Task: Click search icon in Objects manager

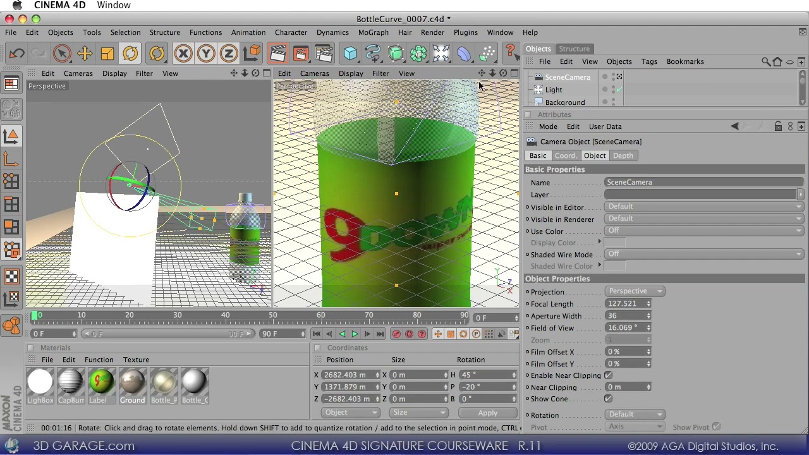Action: (x=766, y=61)
